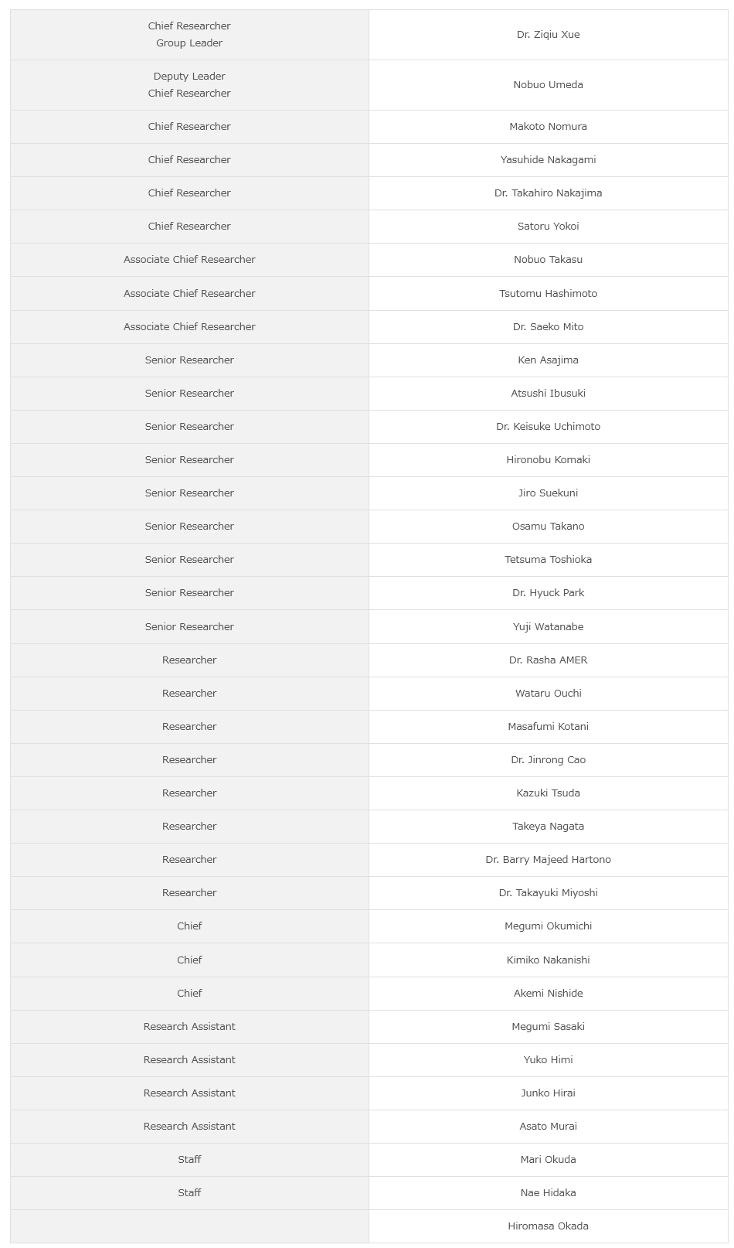Select the Nobuo Umeda cell
The height and width of the screenshot is (1248, 734).
pos(548,85)
